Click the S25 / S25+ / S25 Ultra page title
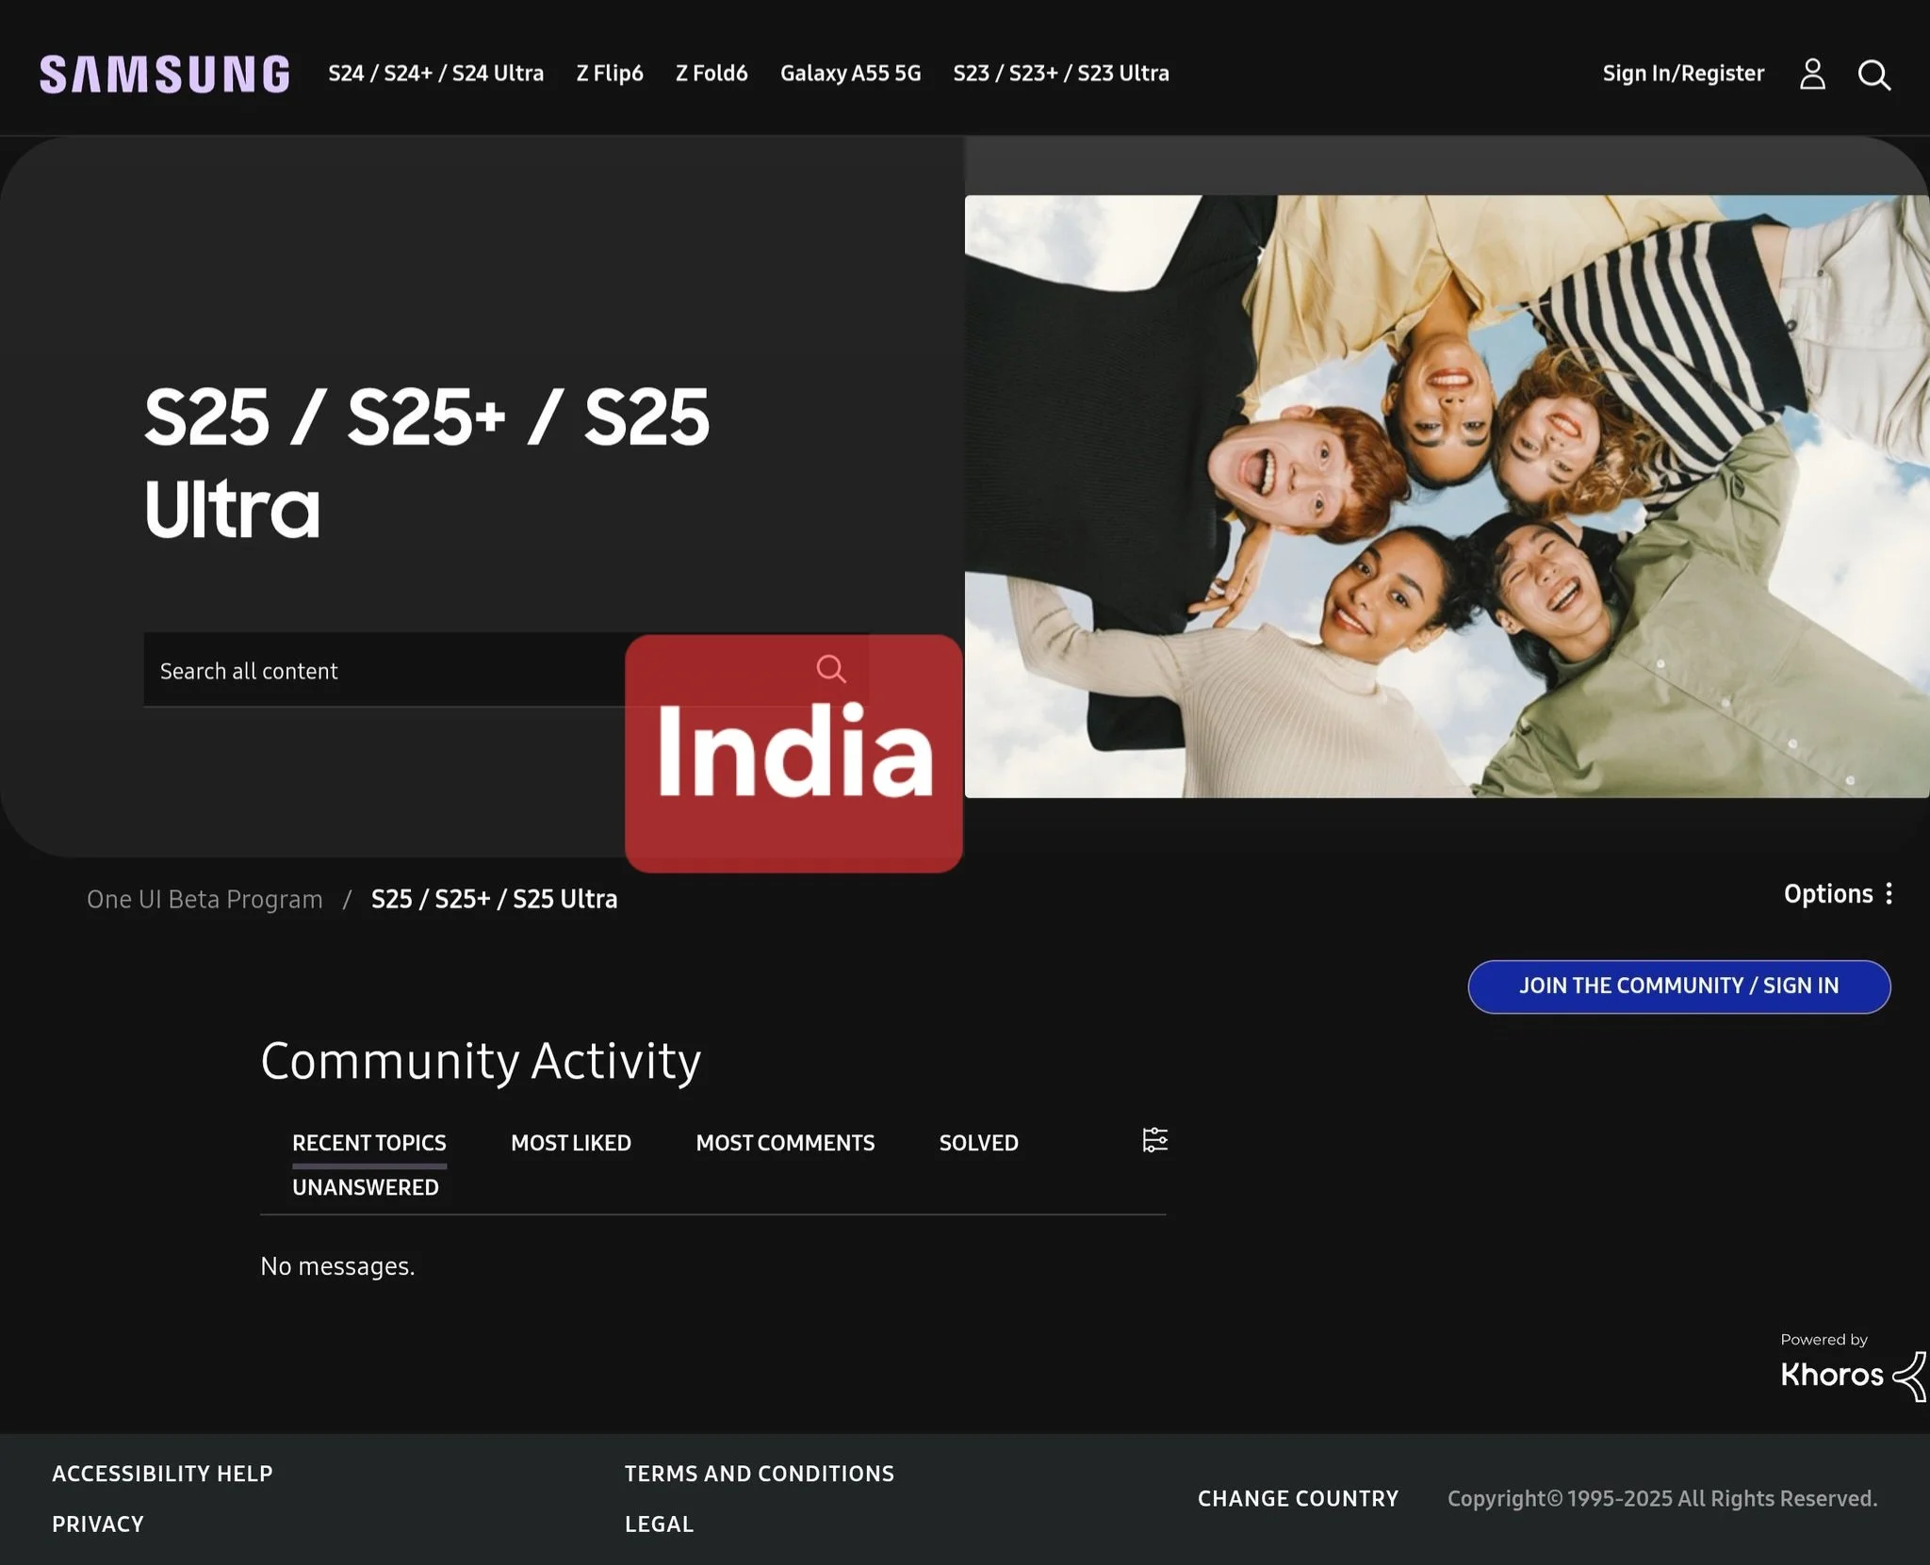 [x=426, y=462]
